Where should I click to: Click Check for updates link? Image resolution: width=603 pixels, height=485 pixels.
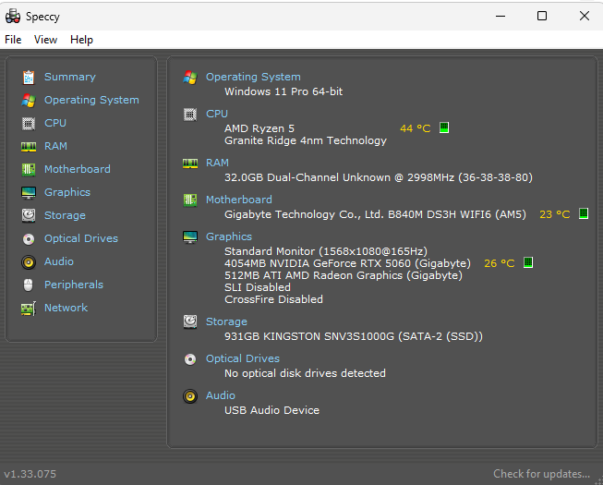click(x=541, y=474)
